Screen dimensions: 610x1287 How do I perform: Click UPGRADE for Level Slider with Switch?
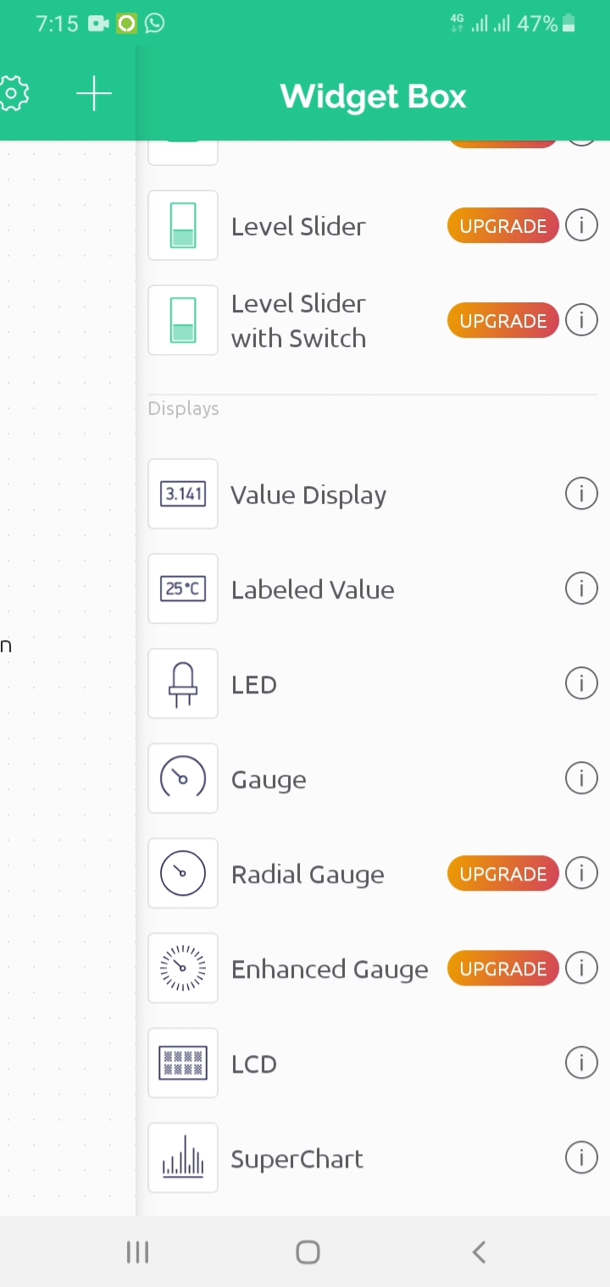pyautogui.click(x=503, y=321)
